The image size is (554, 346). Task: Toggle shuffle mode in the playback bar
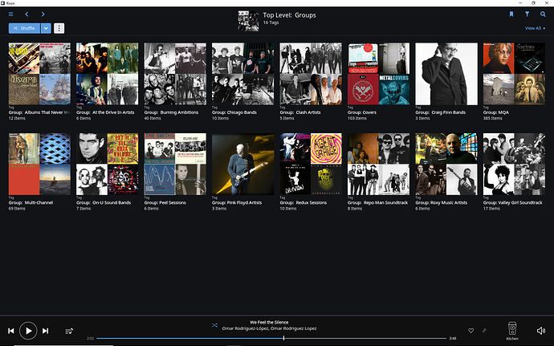(214, 325)
